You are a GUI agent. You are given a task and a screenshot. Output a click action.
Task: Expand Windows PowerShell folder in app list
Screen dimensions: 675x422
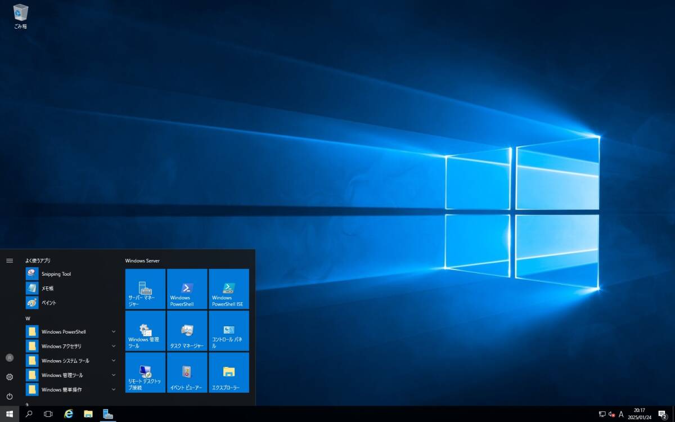[x=71, y=332]
